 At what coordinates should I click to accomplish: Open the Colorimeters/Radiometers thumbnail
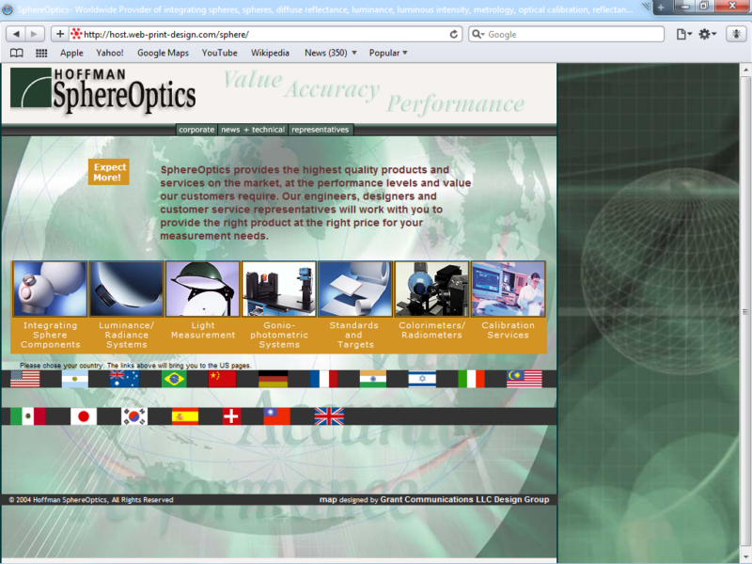(x=431, y=290)
